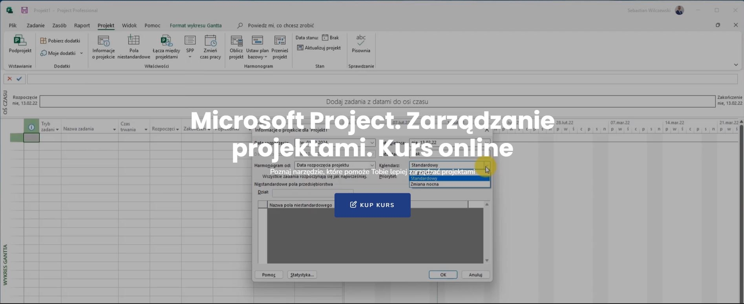Open Informacje o projekcie
Screen dimensions: 744x304
pos(104,47)
